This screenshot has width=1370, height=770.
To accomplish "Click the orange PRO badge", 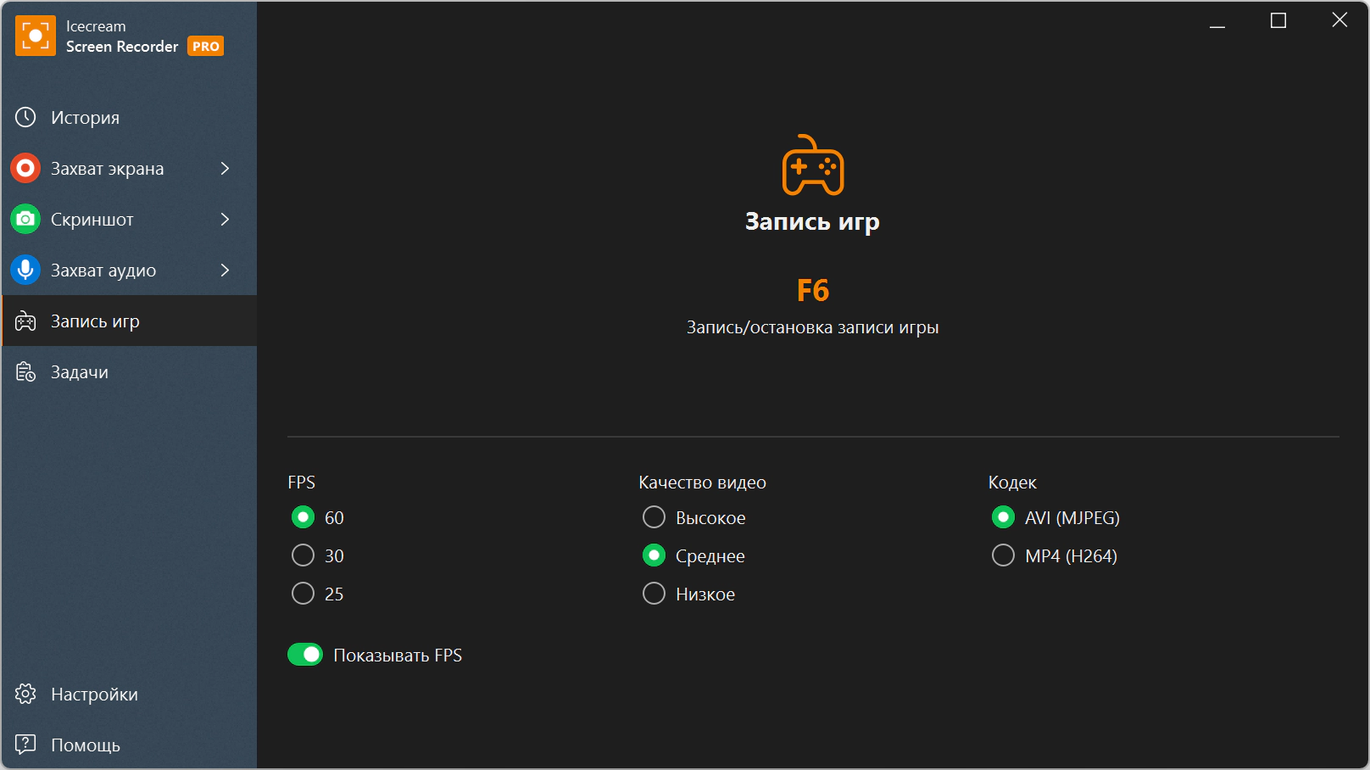I will [206, 47].
